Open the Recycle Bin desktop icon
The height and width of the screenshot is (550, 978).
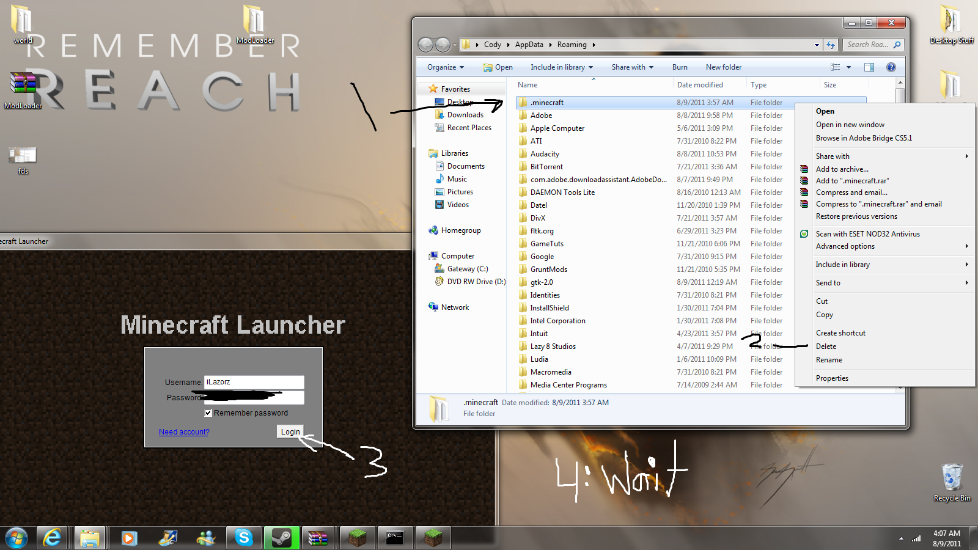[952, 482]
